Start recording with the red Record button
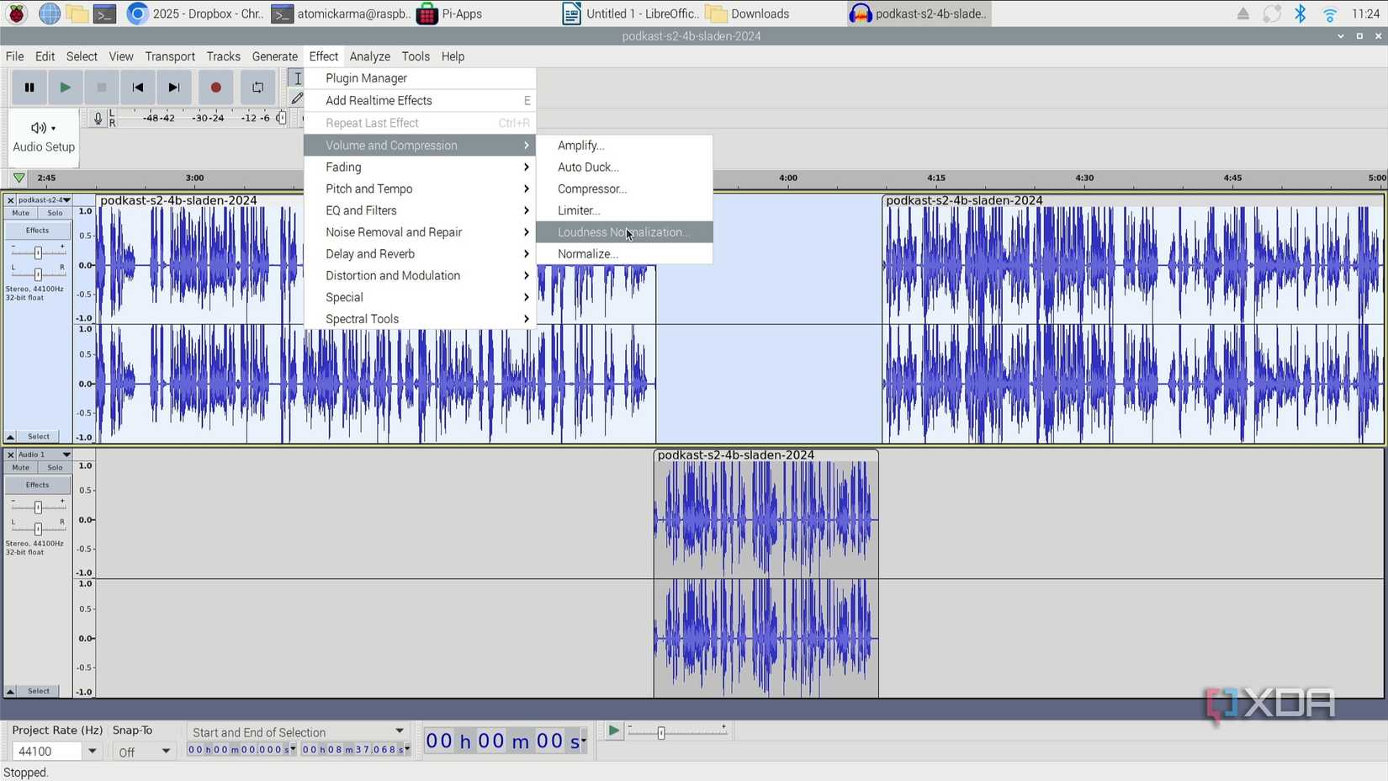The width and height of the screenshot is (1388, 781). 215,88
